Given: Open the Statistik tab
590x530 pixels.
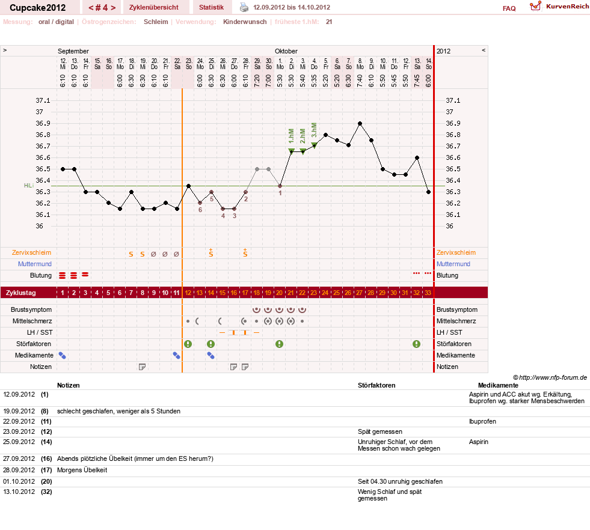Looking at the screenshot, I should click(x=211, y=7).
